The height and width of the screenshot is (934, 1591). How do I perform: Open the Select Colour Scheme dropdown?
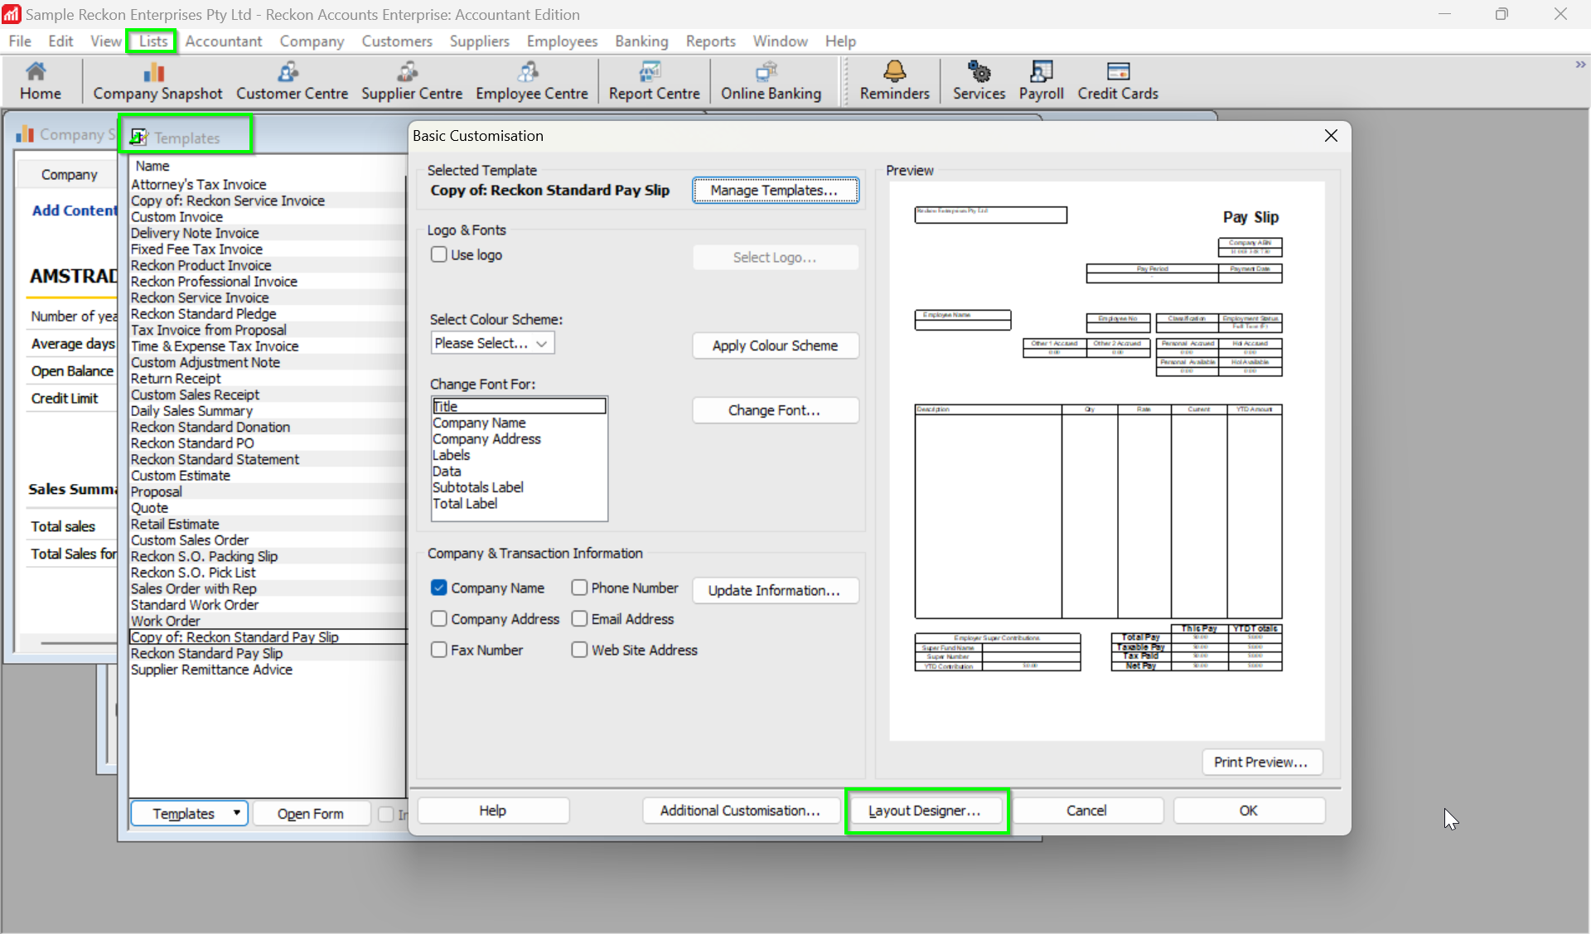click(x=492, y=343)
